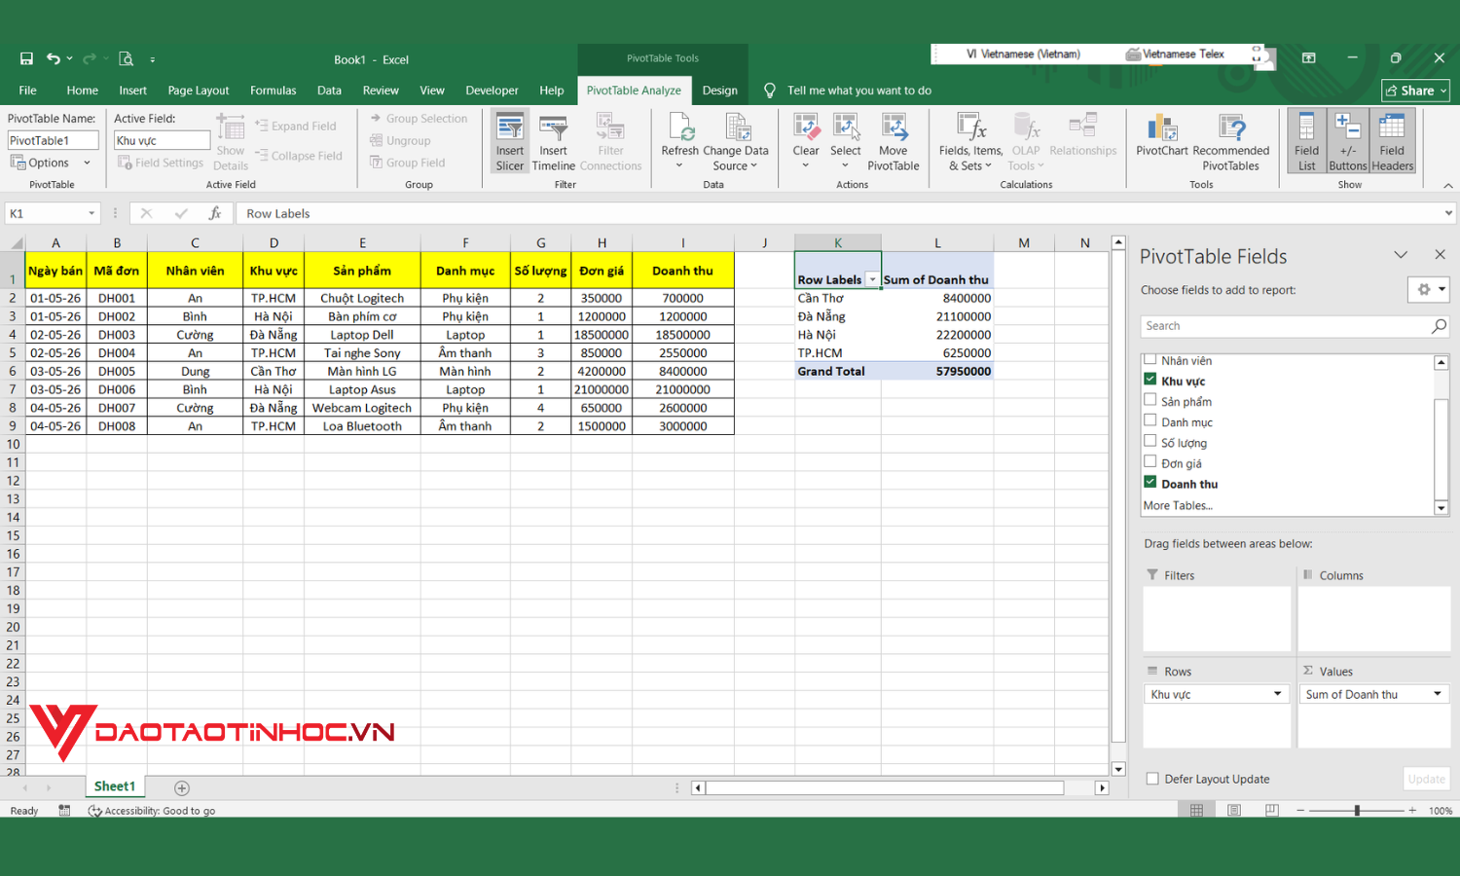Uncheck the Khu vực field
Viewport: 1460px width, 876px height.
(x=1150, y=380)
